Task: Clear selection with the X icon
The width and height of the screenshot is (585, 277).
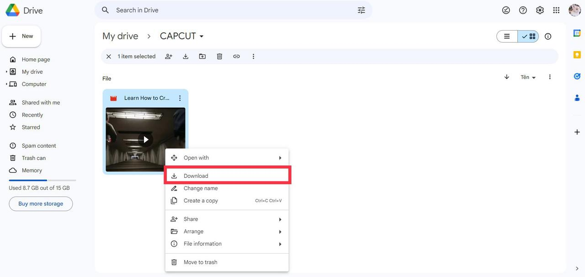Action: click(x=108, y=56)
